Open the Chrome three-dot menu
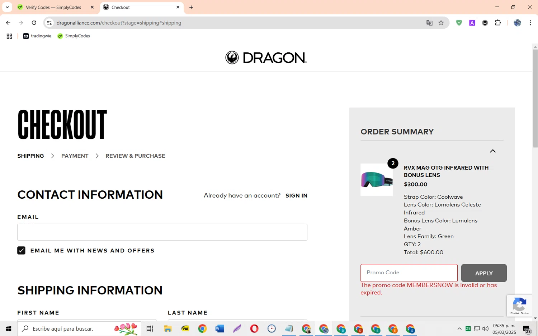This screenshot has height=336, width=538. pyautogui.click(x=530, y=23)
